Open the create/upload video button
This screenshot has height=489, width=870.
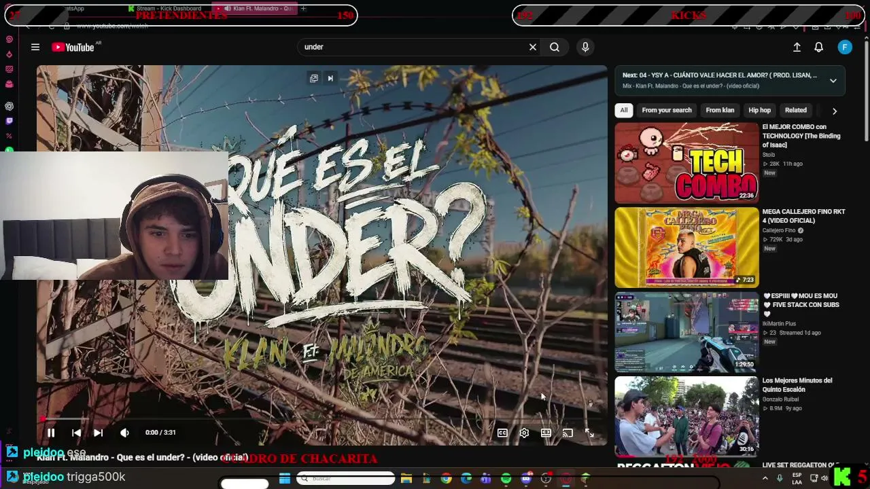[x=797, y=47]
